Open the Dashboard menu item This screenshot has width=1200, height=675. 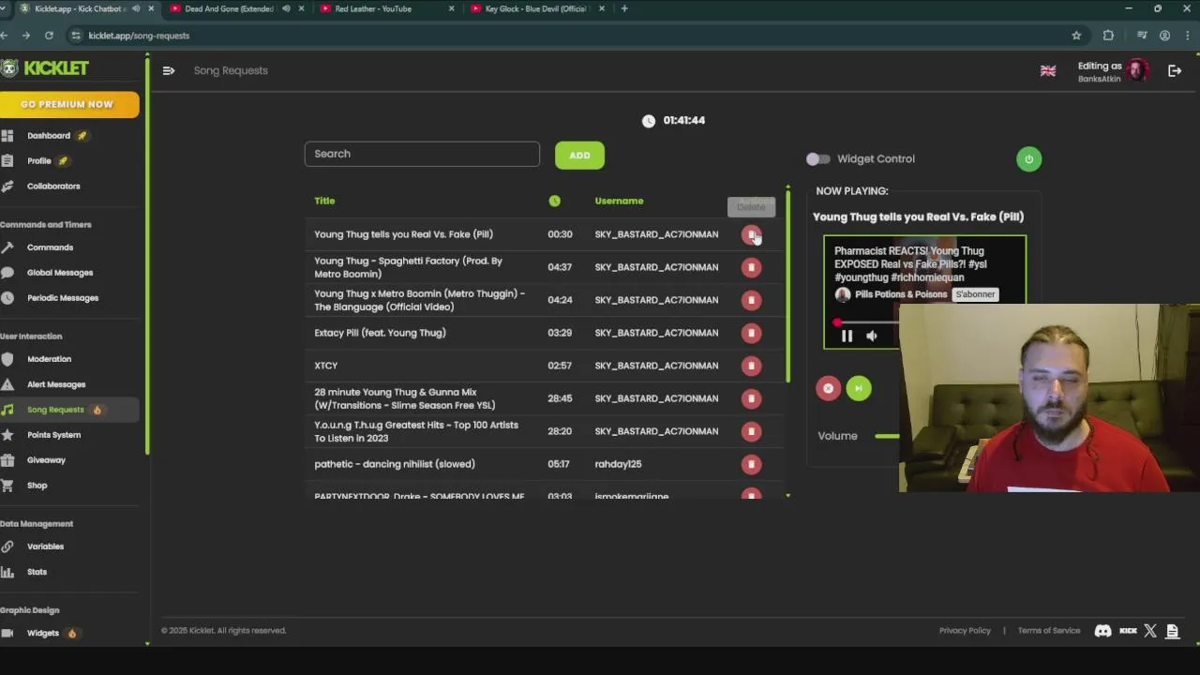(49, 136)
